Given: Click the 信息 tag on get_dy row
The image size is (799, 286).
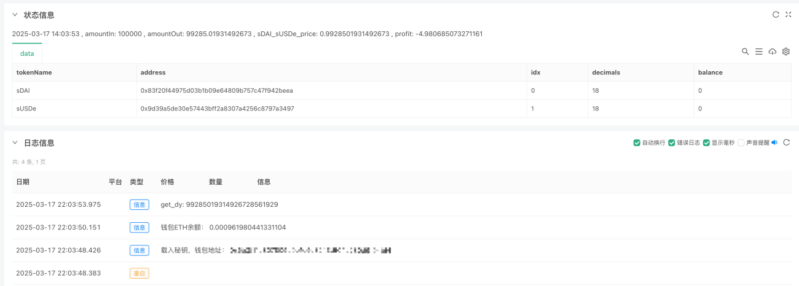Looking at the screenshot, I should [139, 204].
